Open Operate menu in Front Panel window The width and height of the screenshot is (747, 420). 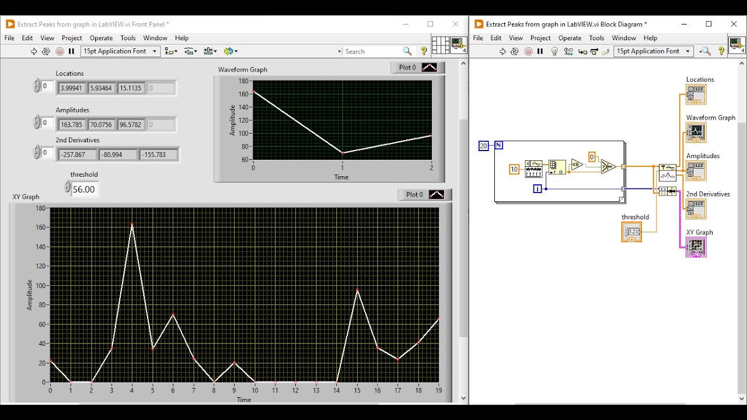pyautogui.click(x=101, y=38)
